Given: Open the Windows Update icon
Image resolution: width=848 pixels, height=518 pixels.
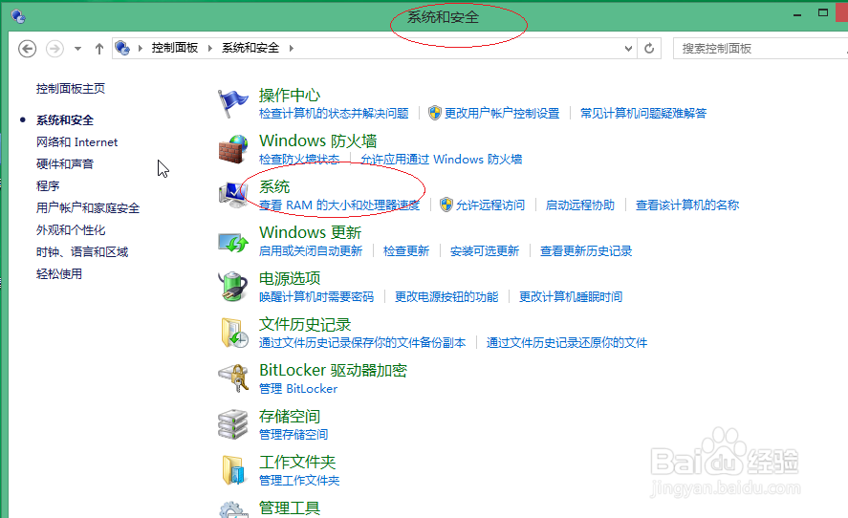Looking at the screenshot, I should pos(233,242).
